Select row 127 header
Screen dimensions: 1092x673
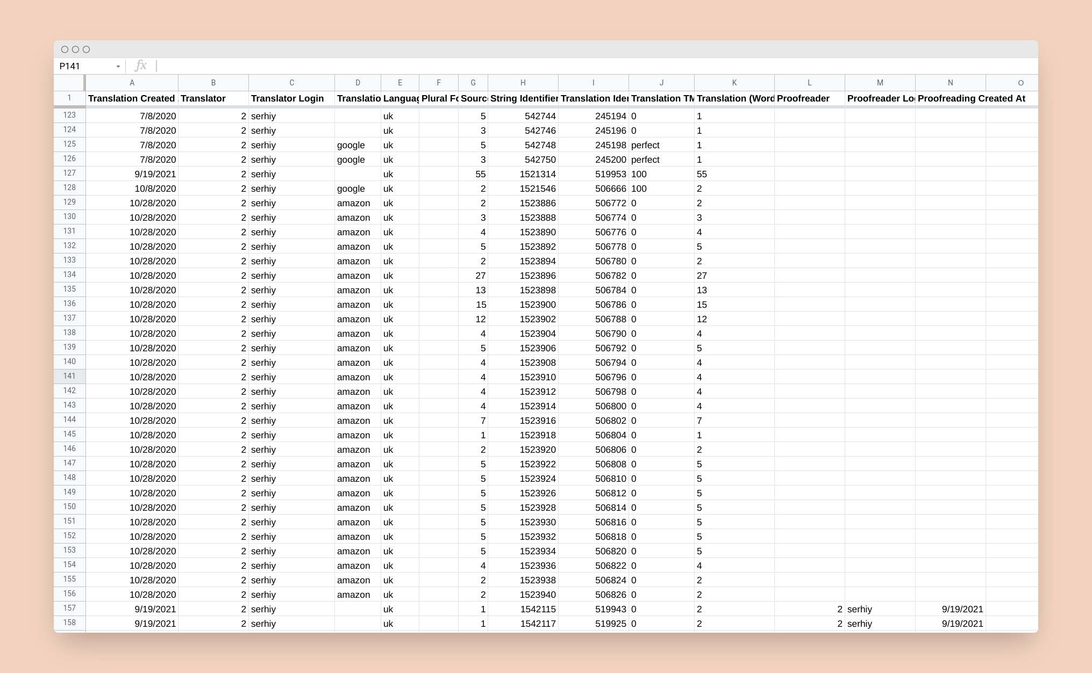click(x=69, y=173)
